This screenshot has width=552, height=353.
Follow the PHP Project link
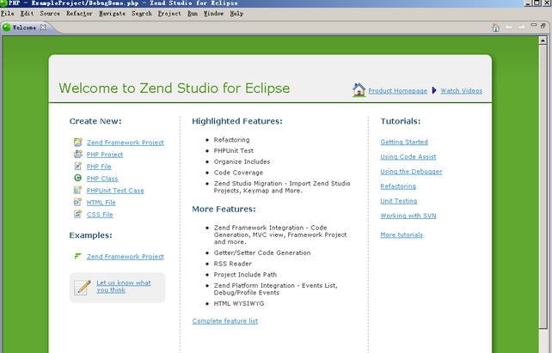click(105, 155)
